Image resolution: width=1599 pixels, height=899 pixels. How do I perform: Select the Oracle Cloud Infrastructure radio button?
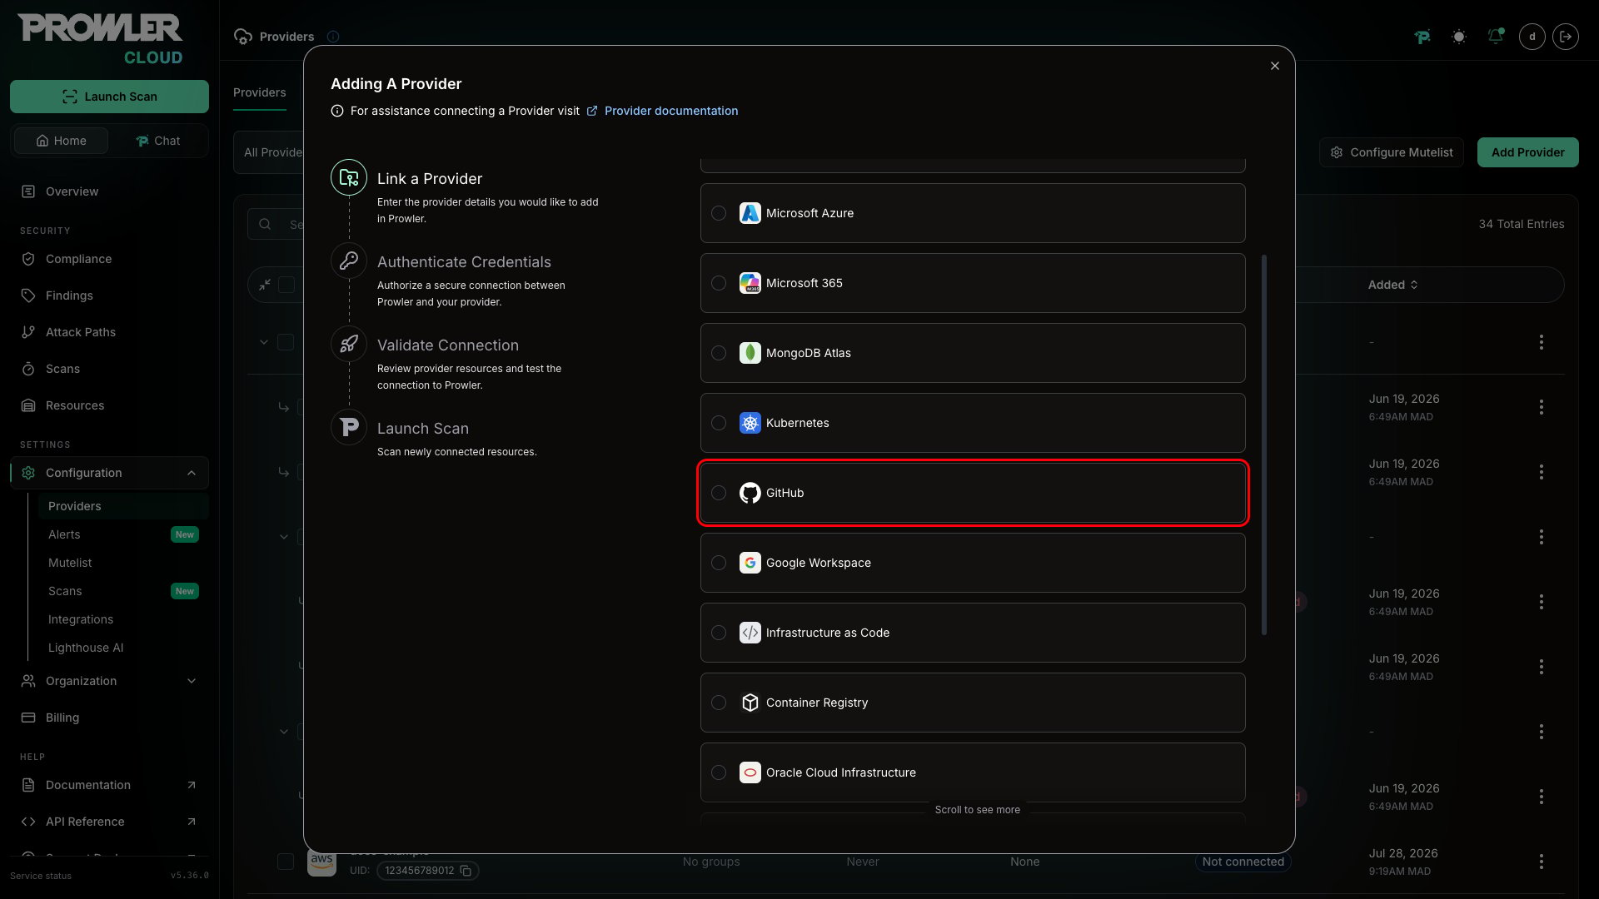pos(719,772)
